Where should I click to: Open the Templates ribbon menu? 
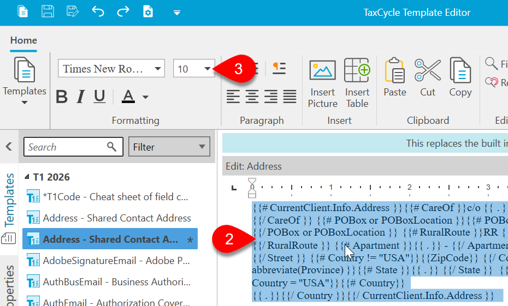(25, 81)
